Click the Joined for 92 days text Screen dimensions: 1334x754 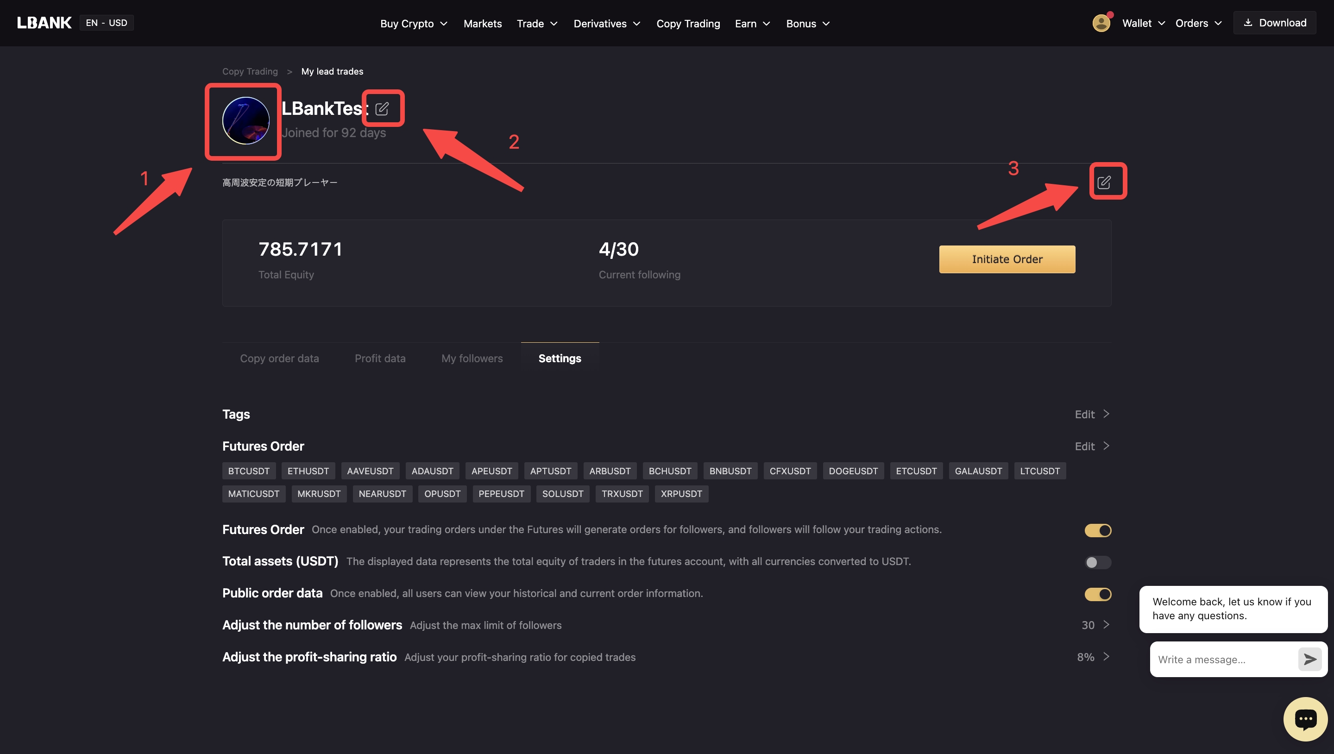pyautogui.click(x=334, y=133)
